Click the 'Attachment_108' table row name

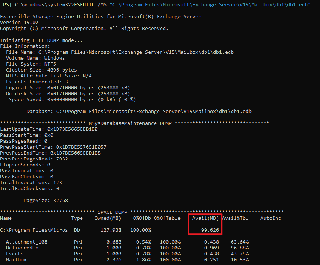click(x=27, y=242)
